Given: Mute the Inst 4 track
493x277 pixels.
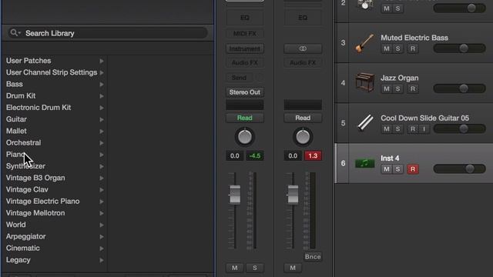Looking at the screenshot, I should [387, 169].
